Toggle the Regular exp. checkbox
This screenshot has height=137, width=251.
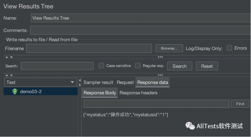click(x=138, y=65)
